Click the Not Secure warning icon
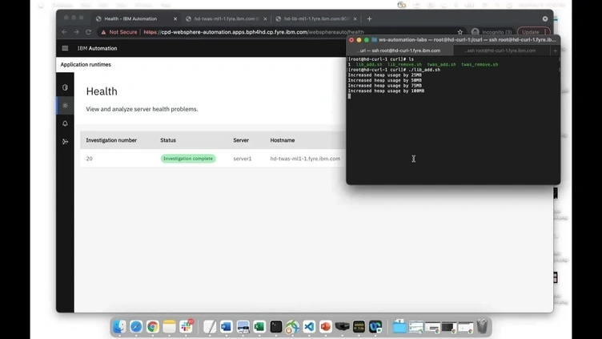Viewport: 602px width, 339px height. click(x=103, y=32)
